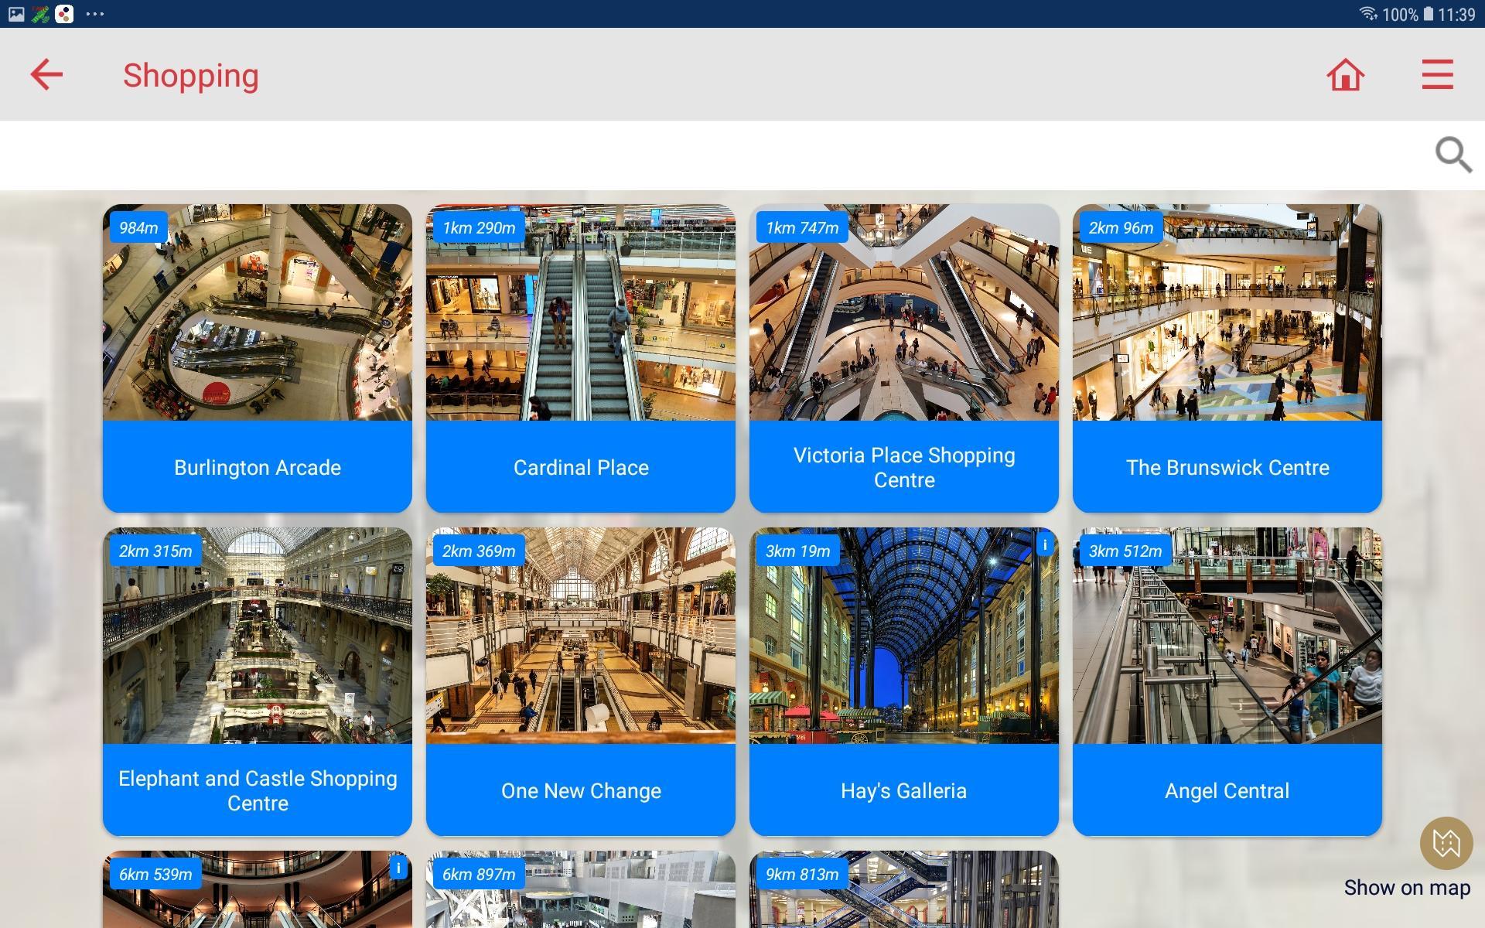
Task: Tap the Wi-Fi status icon
Action: click(x=1368, y=14)
